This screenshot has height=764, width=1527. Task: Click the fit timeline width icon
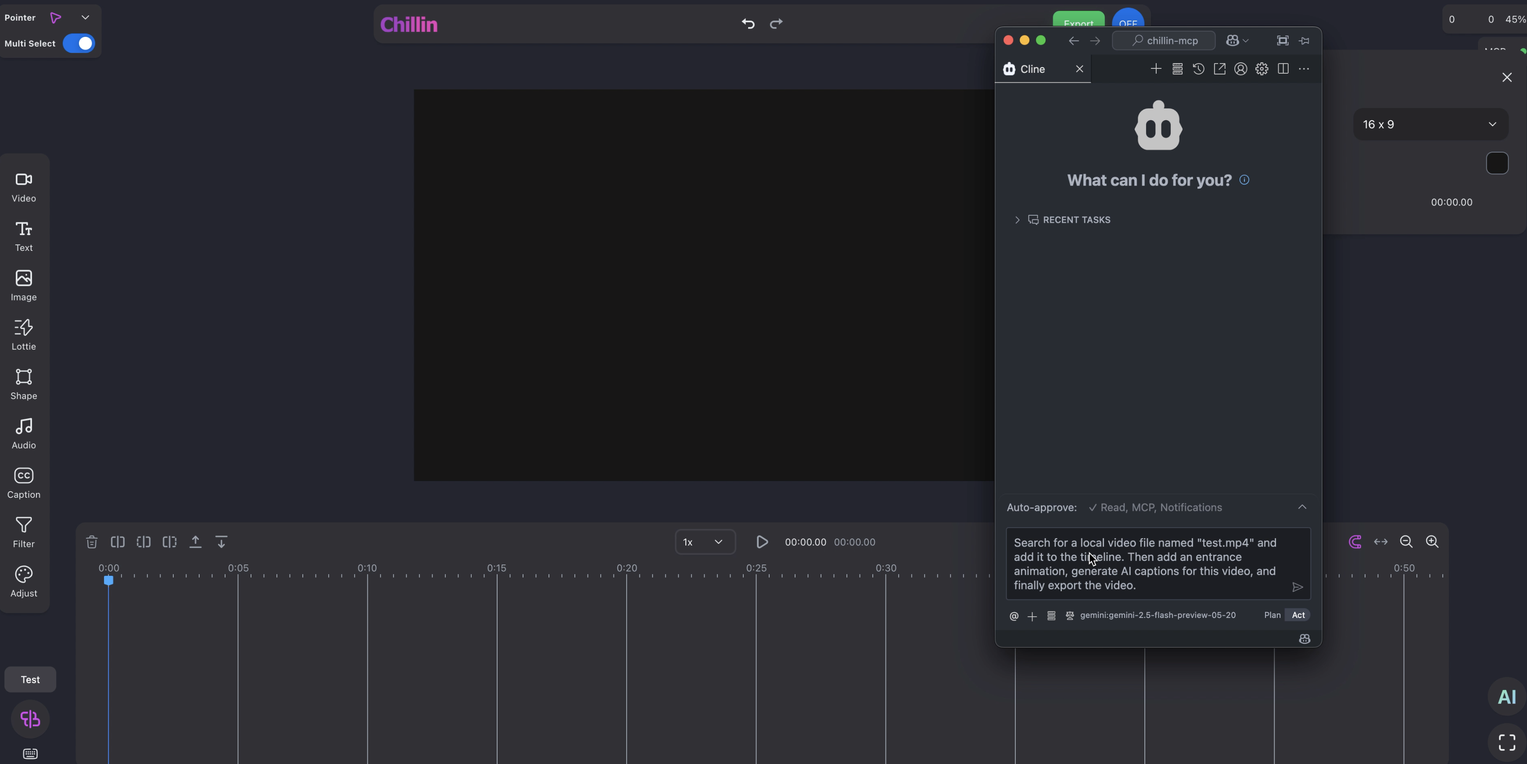click(1380, 542)
